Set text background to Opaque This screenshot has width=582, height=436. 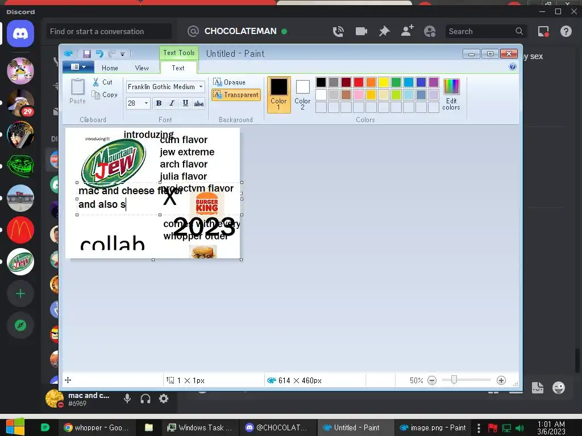(x=230, y=82)
